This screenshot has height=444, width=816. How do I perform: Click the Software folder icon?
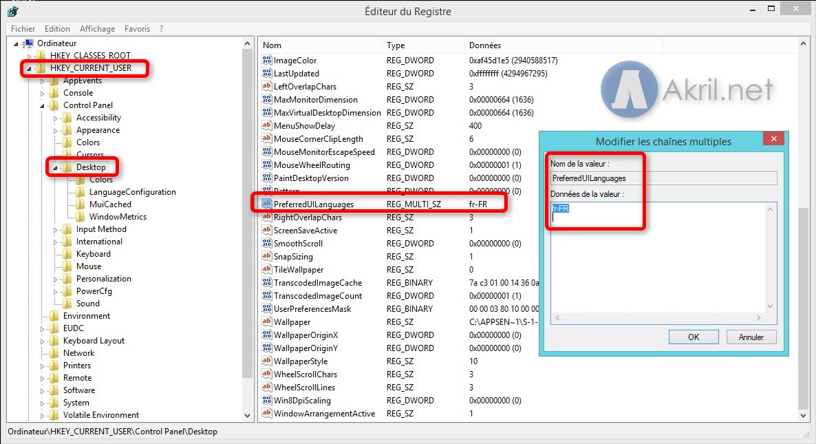(54, 390)
